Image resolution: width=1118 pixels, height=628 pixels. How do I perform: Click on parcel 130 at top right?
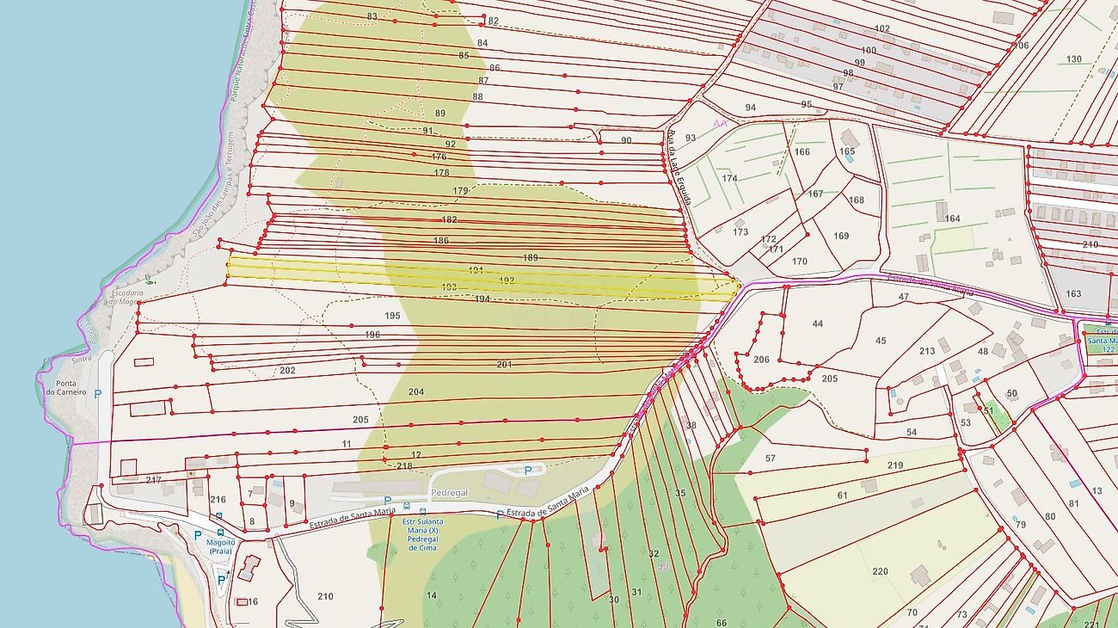click(1073, 59)
